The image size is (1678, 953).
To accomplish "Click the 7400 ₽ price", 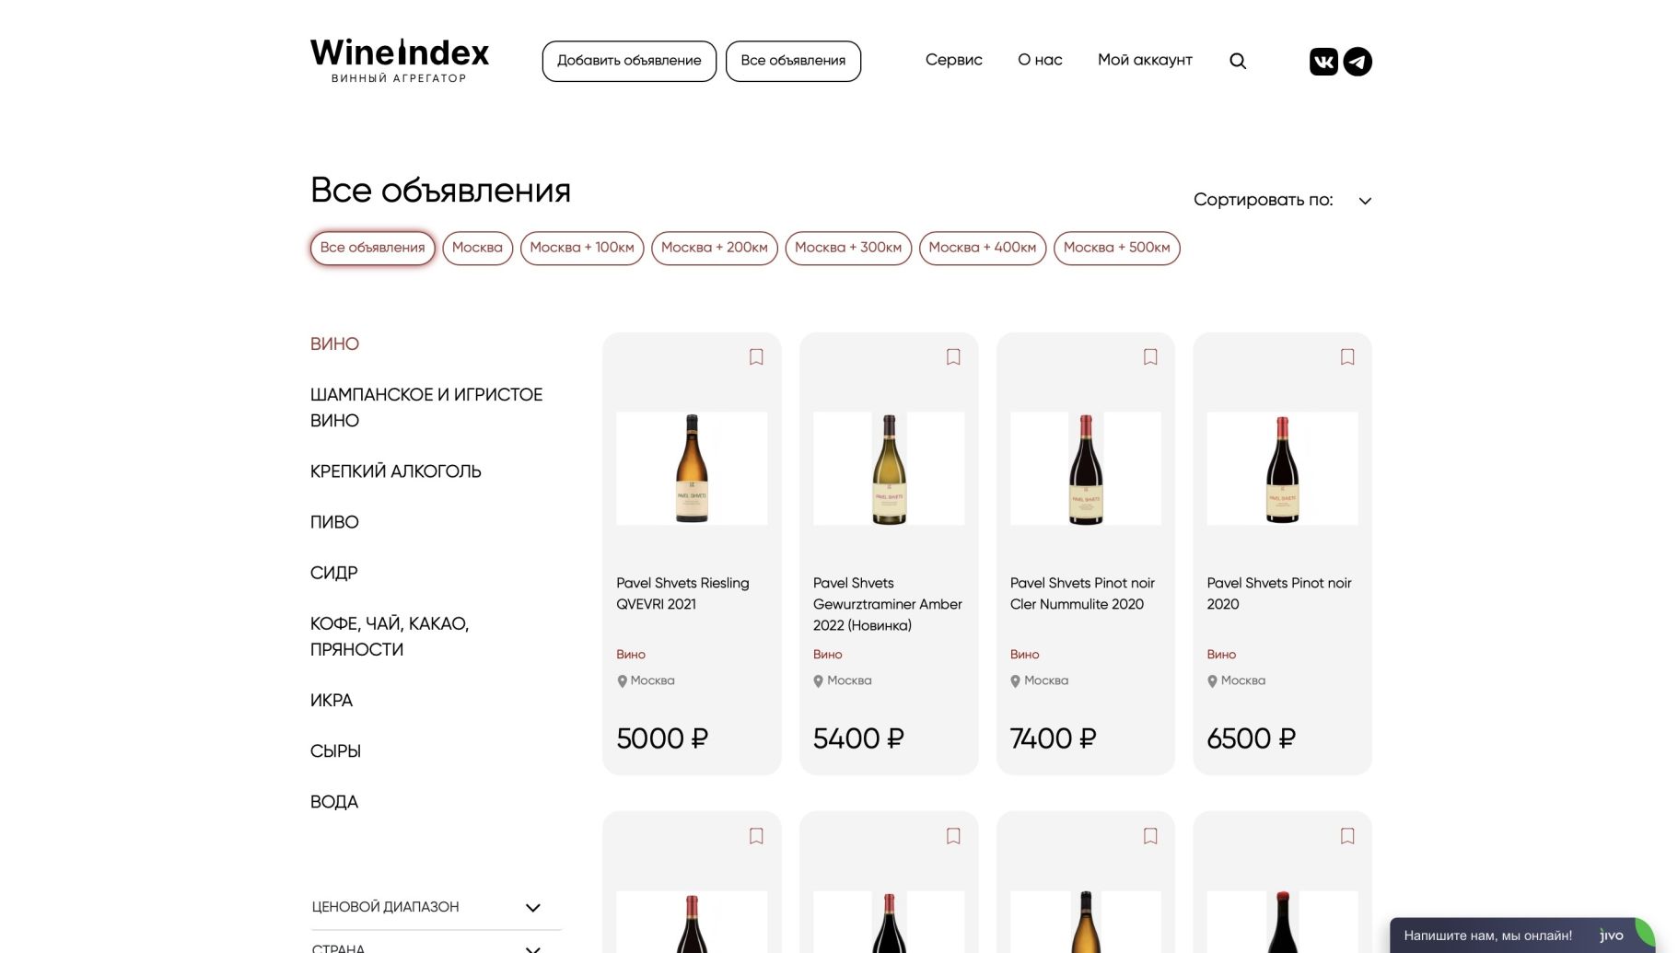I will pos(1054,738).
